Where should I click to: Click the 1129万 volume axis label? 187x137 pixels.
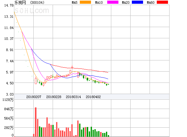coord(8,100)
